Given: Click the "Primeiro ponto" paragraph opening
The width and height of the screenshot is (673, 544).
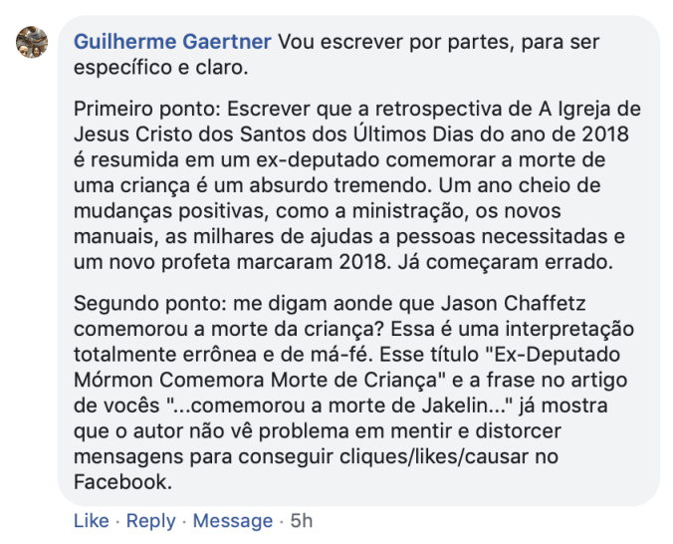Looking at the screenshot, I should coord(135,108).
